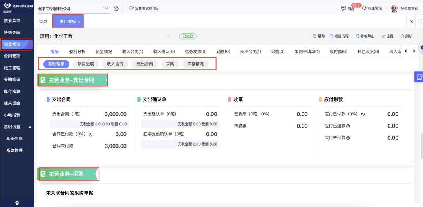The image size is (423, 207).
Task: Open the 消息 messages icon
Action: coord(343,8)
